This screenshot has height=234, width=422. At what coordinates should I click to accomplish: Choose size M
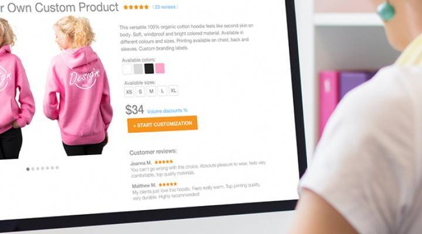coord(151,91)
